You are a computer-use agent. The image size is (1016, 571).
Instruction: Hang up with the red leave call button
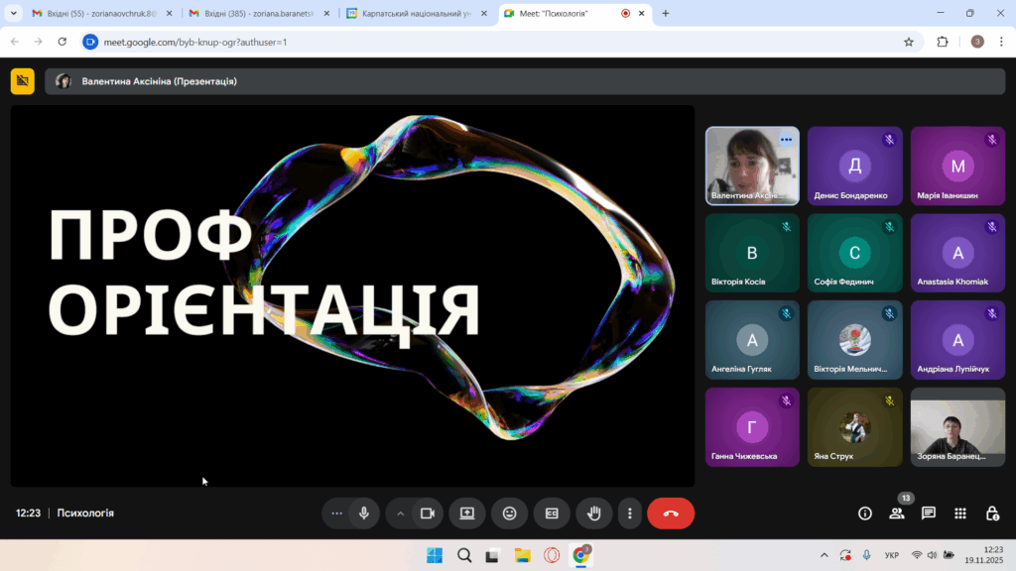671,514
